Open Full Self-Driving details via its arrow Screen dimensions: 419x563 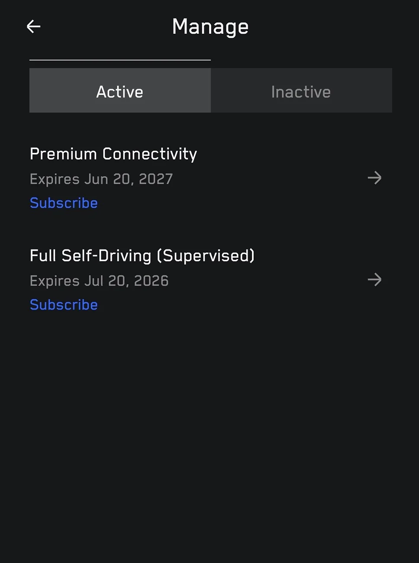(374, 279)
